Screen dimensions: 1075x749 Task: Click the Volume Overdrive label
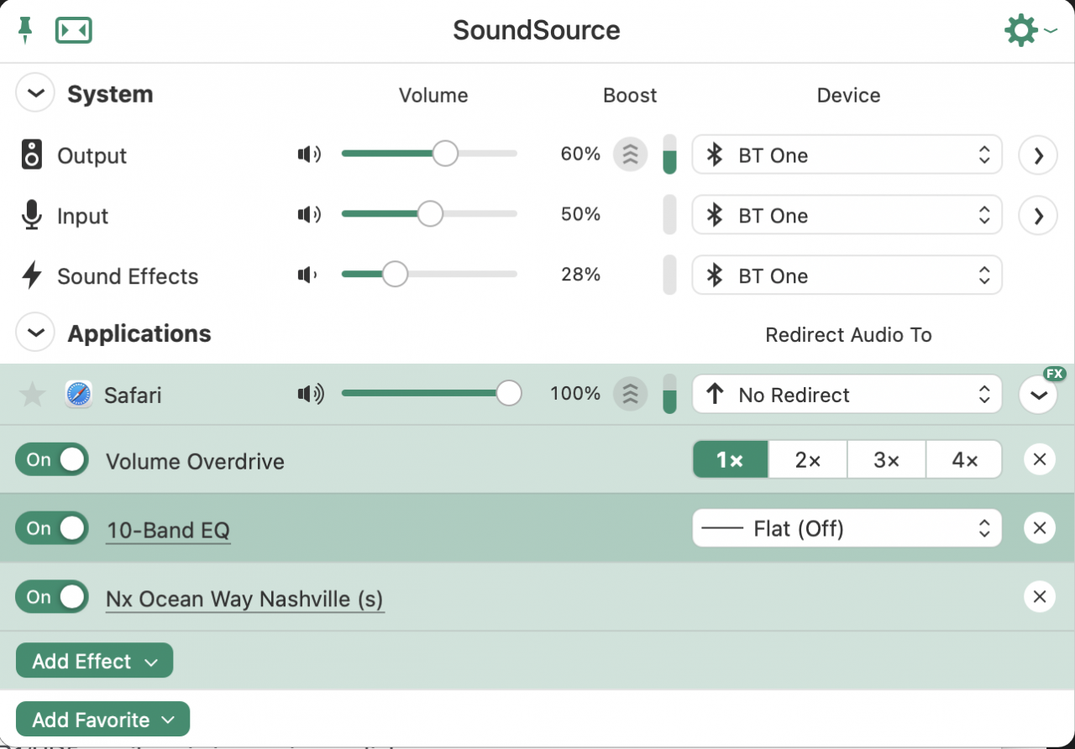tap(195, 462)
